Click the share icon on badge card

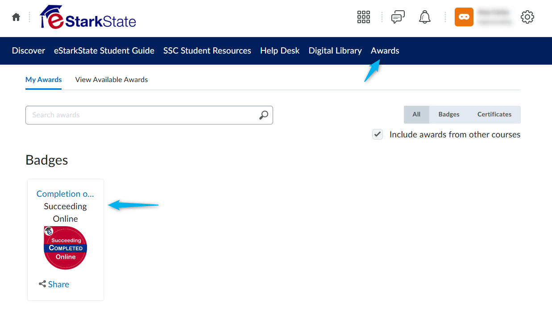pos(42,284)
